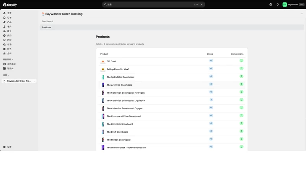Click the Selling Plans Ski Wax1 thumbnail
This screenshot has width=306, height=172.
click(x=103, y=69)
